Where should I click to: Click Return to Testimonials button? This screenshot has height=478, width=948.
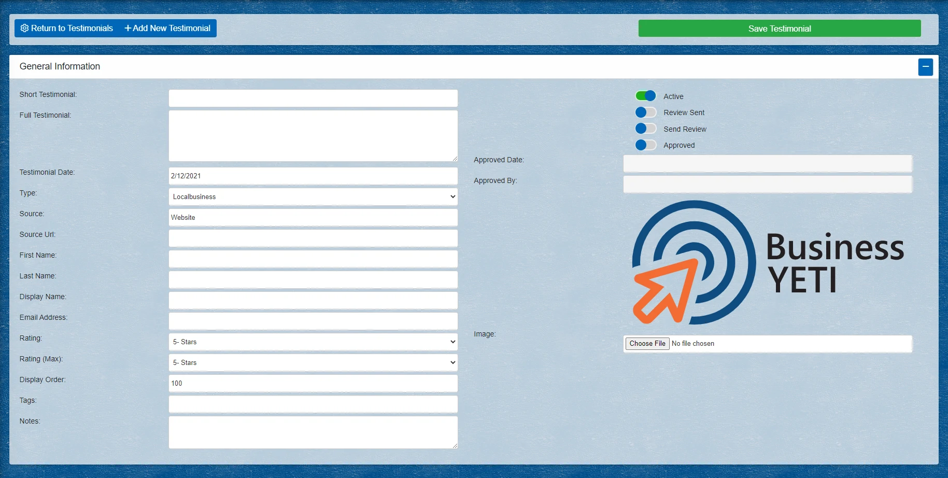(67, 28)
